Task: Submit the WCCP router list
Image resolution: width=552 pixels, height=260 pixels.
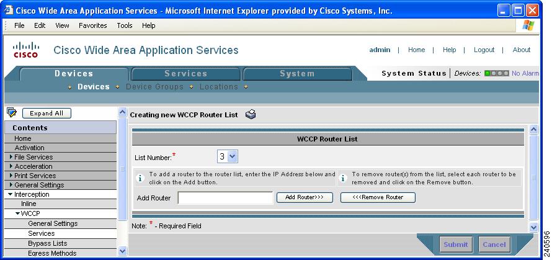Action: pos(455,244)
